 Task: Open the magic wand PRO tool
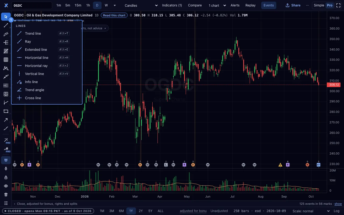pyautogui.click(x=6, y=140)
